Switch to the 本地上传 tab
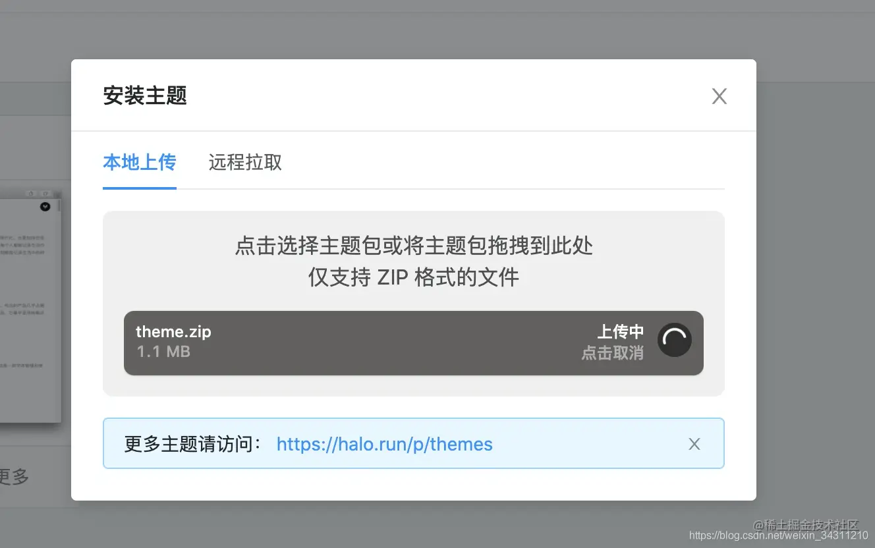 [x=140, y=162]
